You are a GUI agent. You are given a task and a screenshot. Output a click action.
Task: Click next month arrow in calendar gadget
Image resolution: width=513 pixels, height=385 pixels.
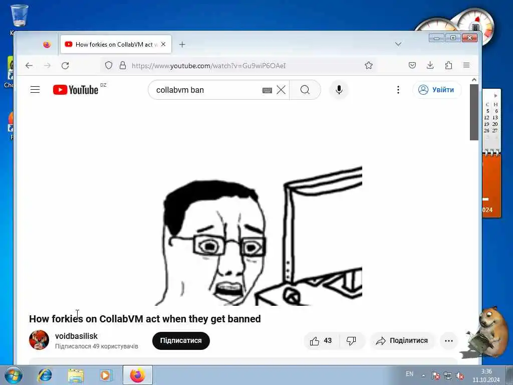click(495, 96)
